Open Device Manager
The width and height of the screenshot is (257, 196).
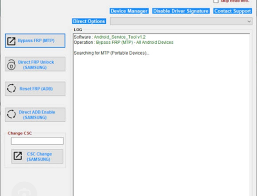tap(129, 11)
